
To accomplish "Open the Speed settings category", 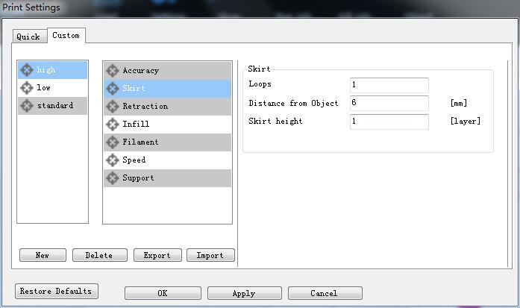I will [x=134, y=160].
